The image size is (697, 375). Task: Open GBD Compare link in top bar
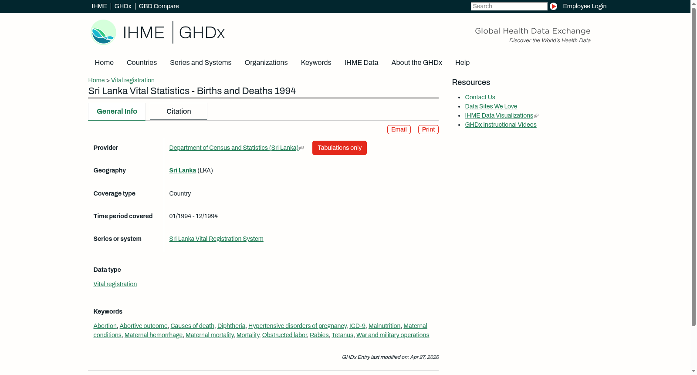159,6
